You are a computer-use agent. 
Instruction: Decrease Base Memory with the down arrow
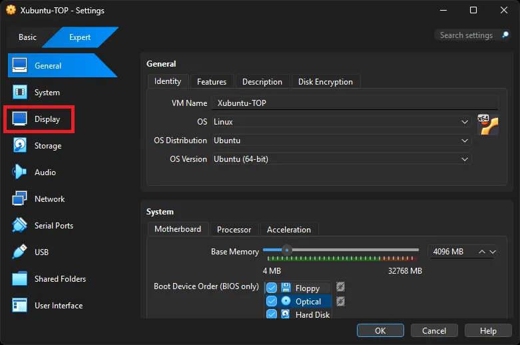point(493,252)
